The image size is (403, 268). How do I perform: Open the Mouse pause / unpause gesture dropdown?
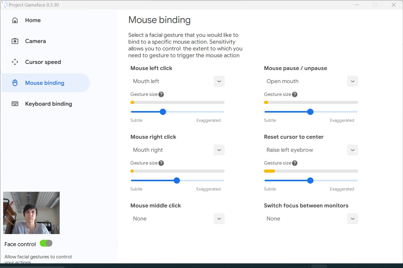point(352,81)
